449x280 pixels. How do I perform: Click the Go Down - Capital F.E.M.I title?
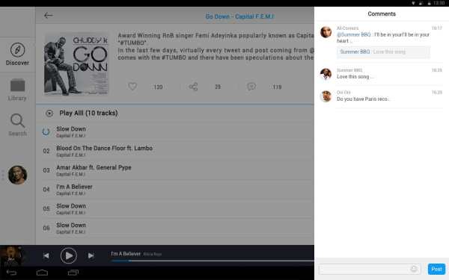pos(239,16)
